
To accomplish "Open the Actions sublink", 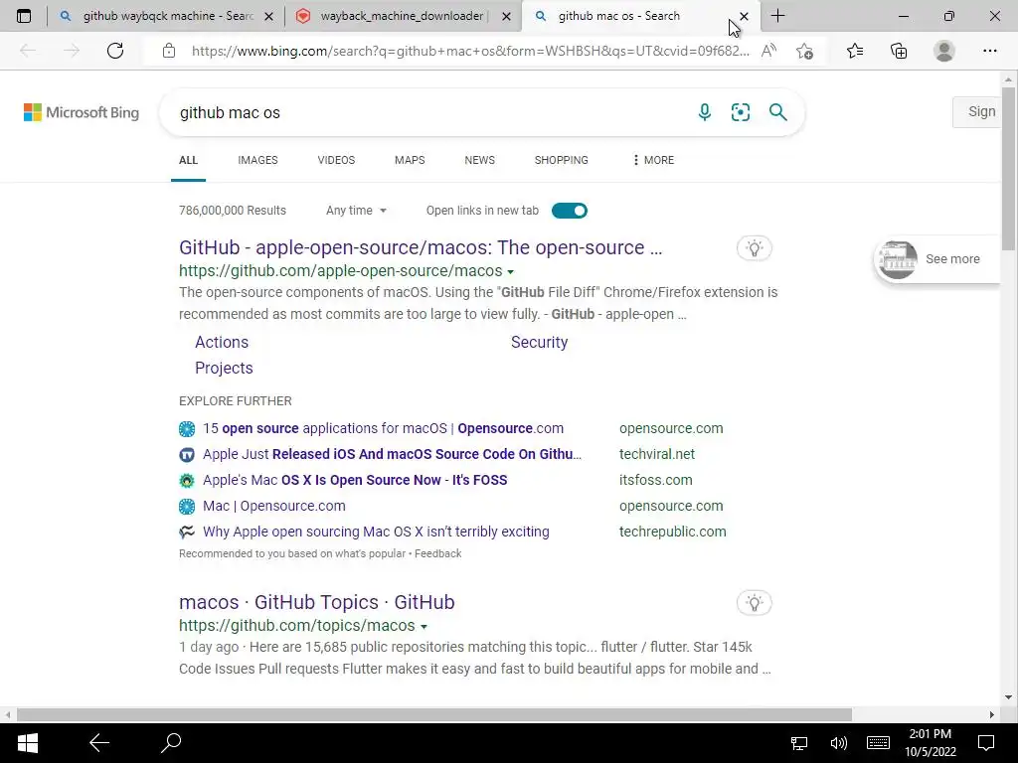I will [x=222, y=342].
